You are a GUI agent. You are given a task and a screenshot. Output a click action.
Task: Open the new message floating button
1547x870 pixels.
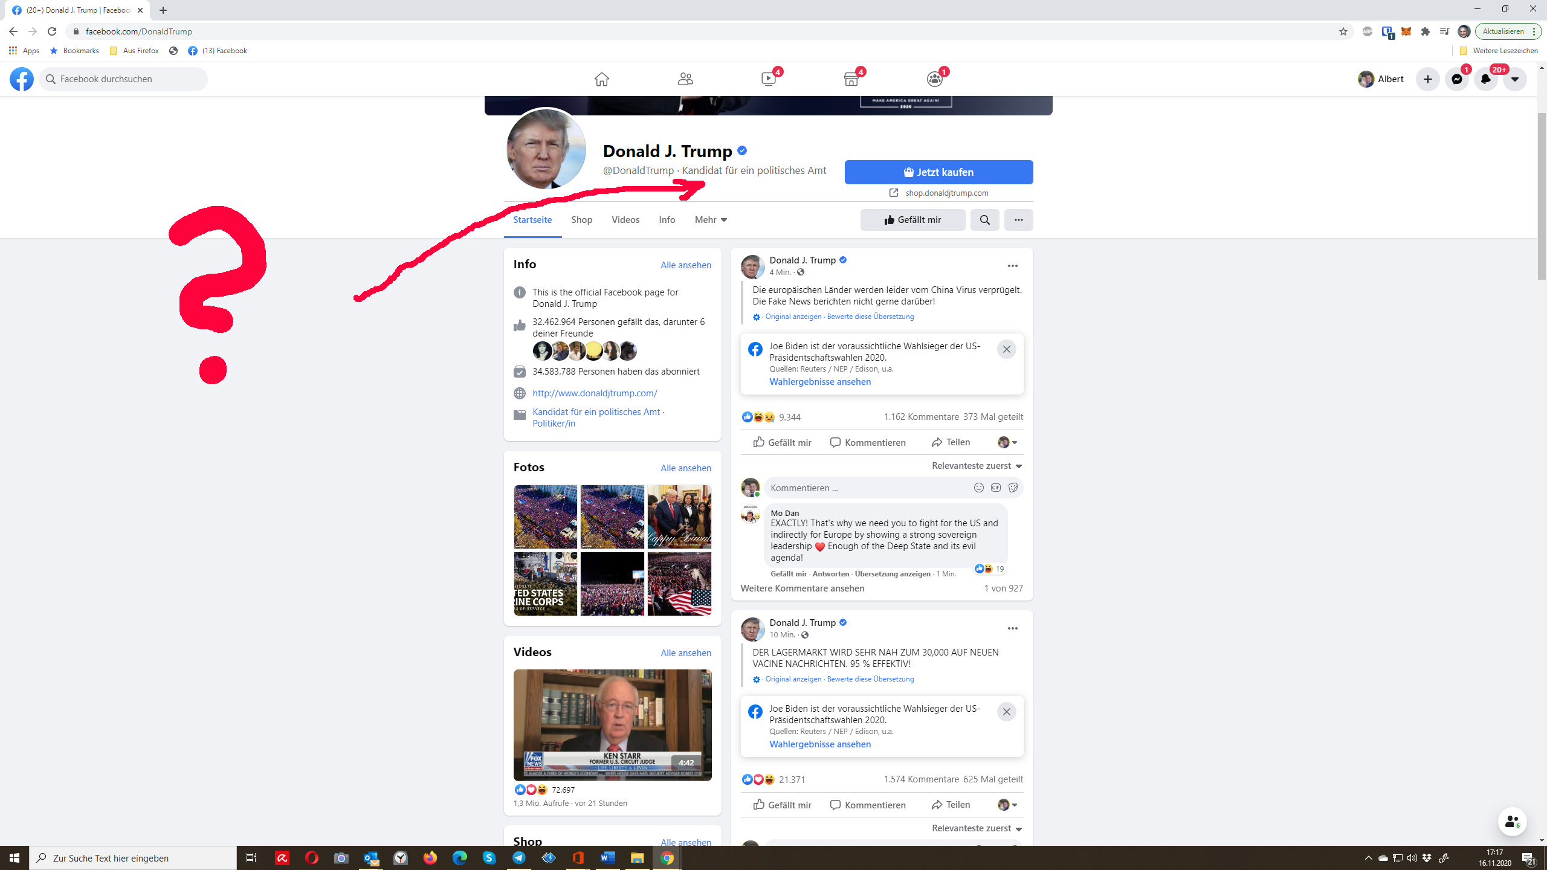point(1513,822)
